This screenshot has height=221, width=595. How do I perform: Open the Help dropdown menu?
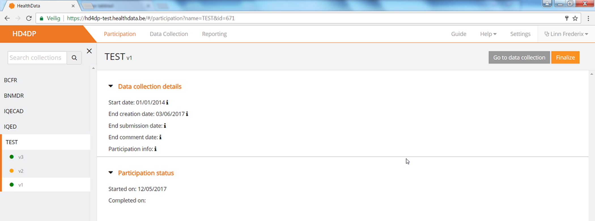(x=488, y=34)
